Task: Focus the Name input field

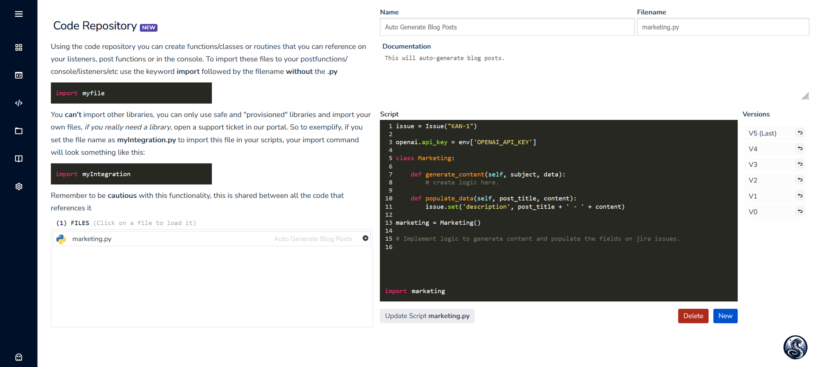Action: tap(507, 27)
